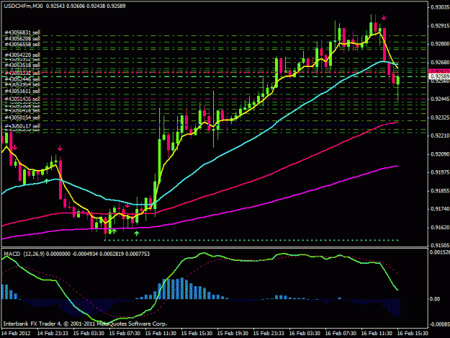450x338 pixels.
Task: Click MACD scale value 0.001526
Action: [x=440, y=252]
